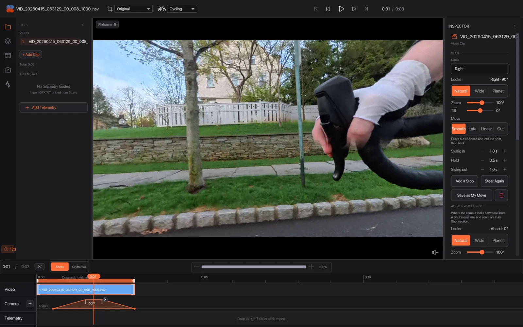Click the scissors split tool
Screen dimensions: 523x327
[x=40, y=267]
